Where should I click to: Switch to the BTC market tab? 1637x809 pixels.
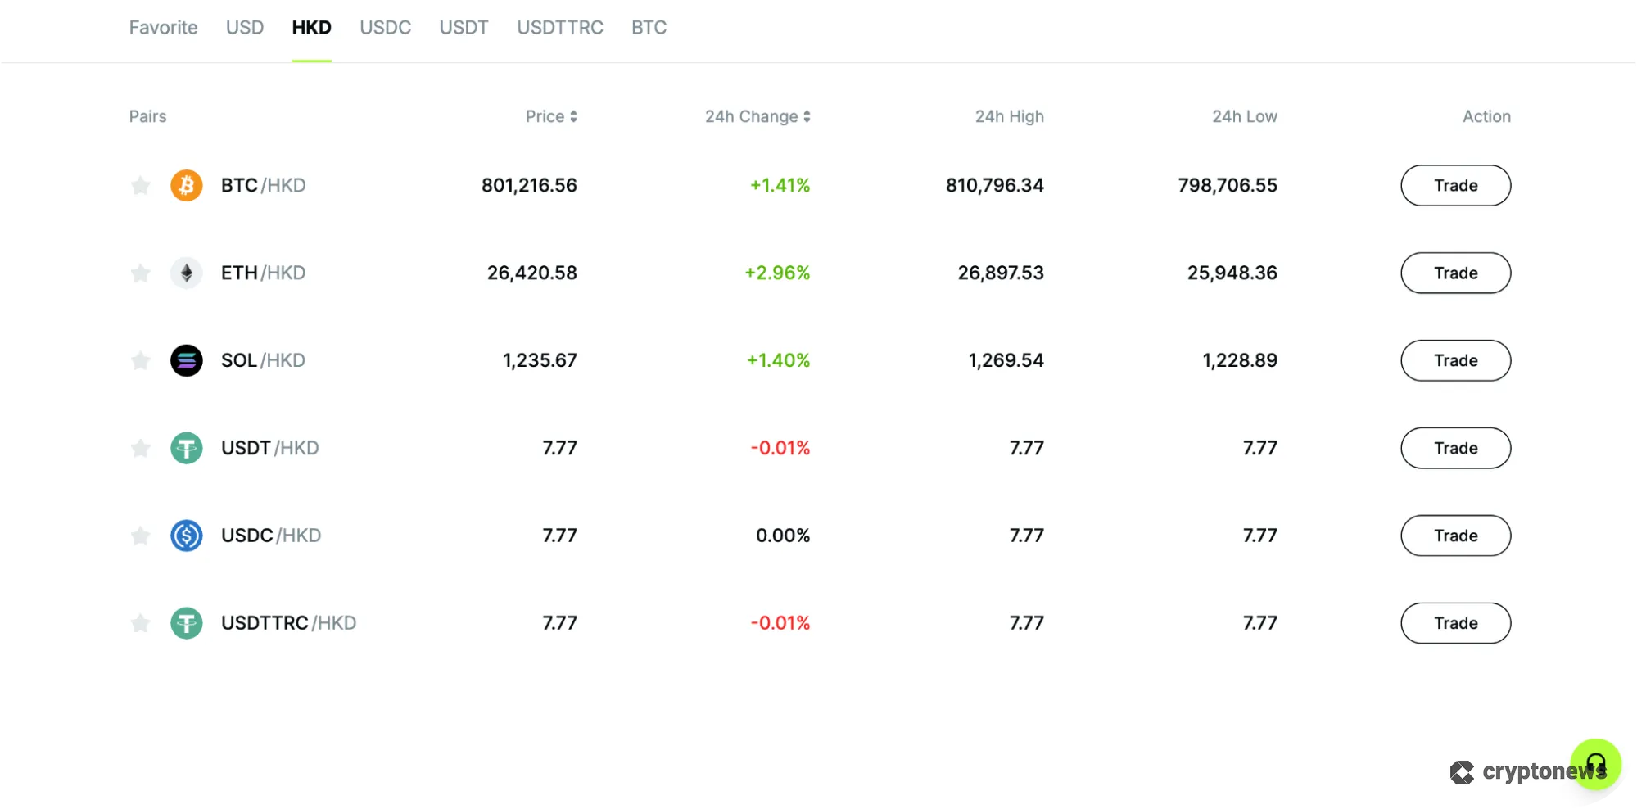point(648,27)
